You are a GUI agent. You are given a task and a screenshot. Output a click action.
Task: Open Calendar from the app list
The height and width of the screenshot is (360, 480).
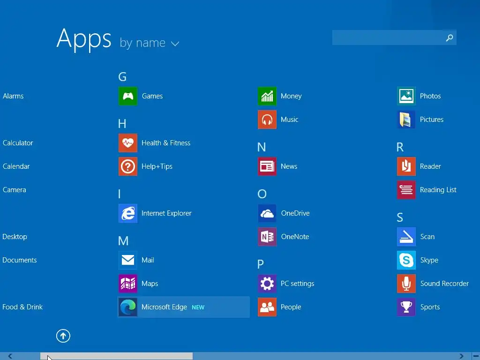point(16,166)
